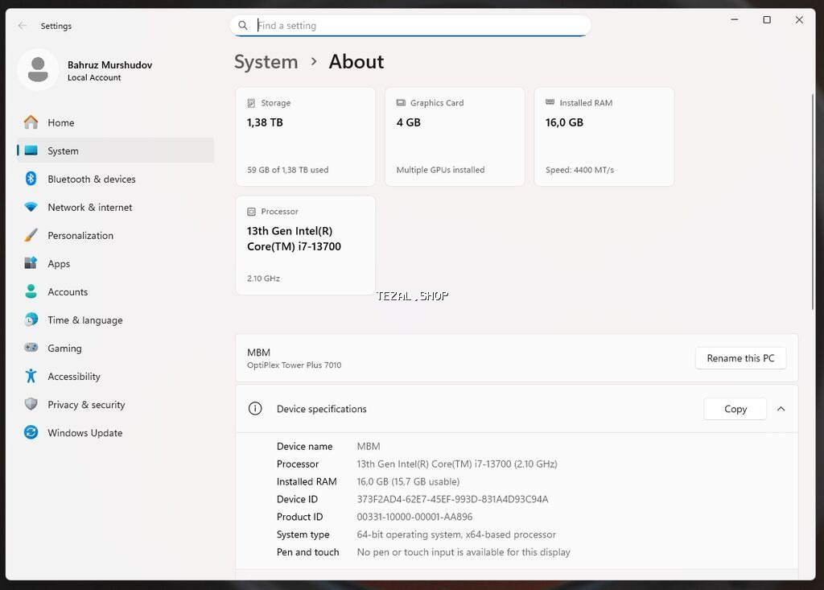
Task: Open Bluetooth & devices settings icon
Action: click(x=31, y=179)
